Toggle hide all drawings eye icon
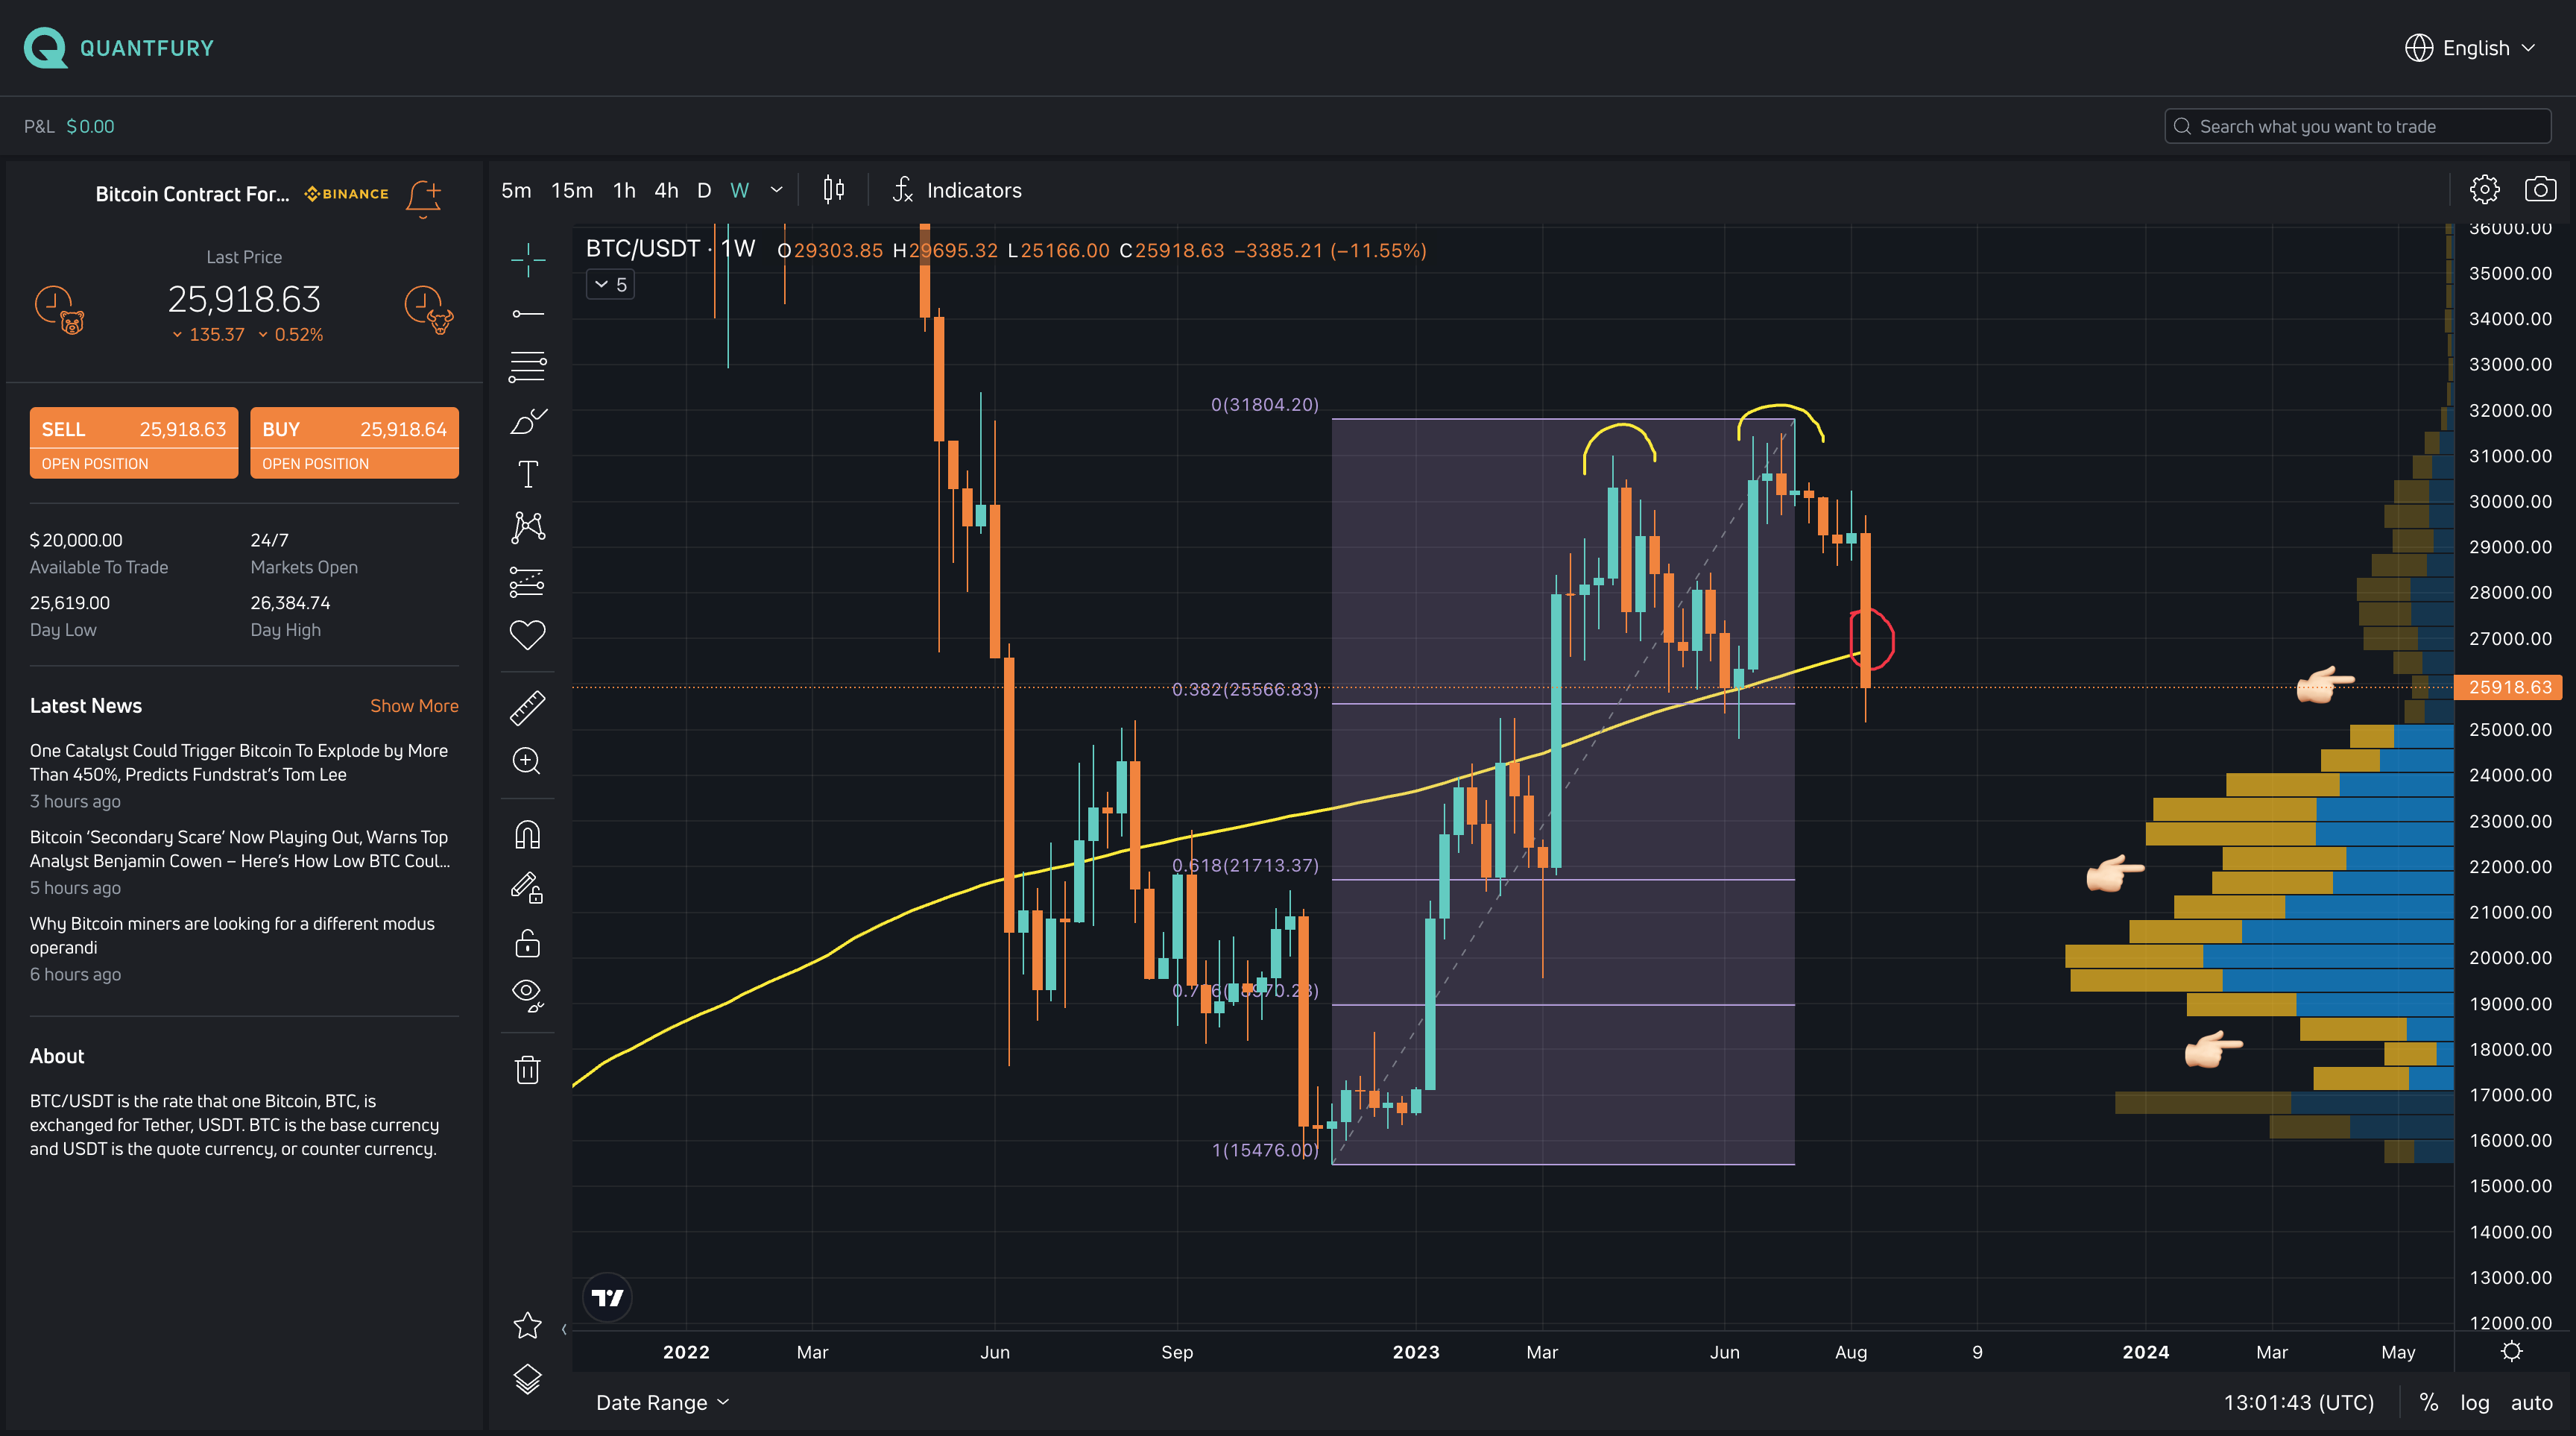2576x1436 pixels. (527, 993)
